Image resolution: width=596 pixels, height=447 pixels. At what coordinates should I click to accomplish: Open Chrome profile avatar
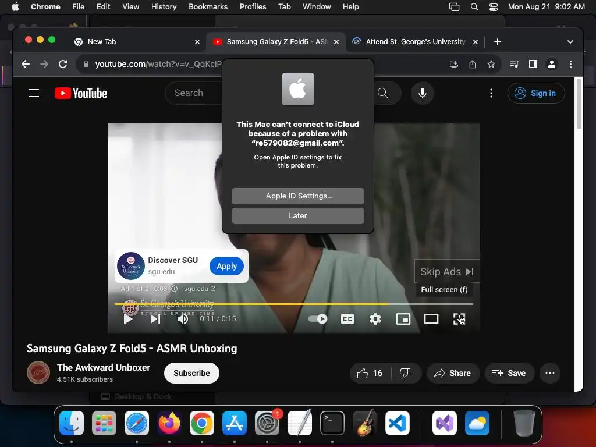[x=552, y=64]
